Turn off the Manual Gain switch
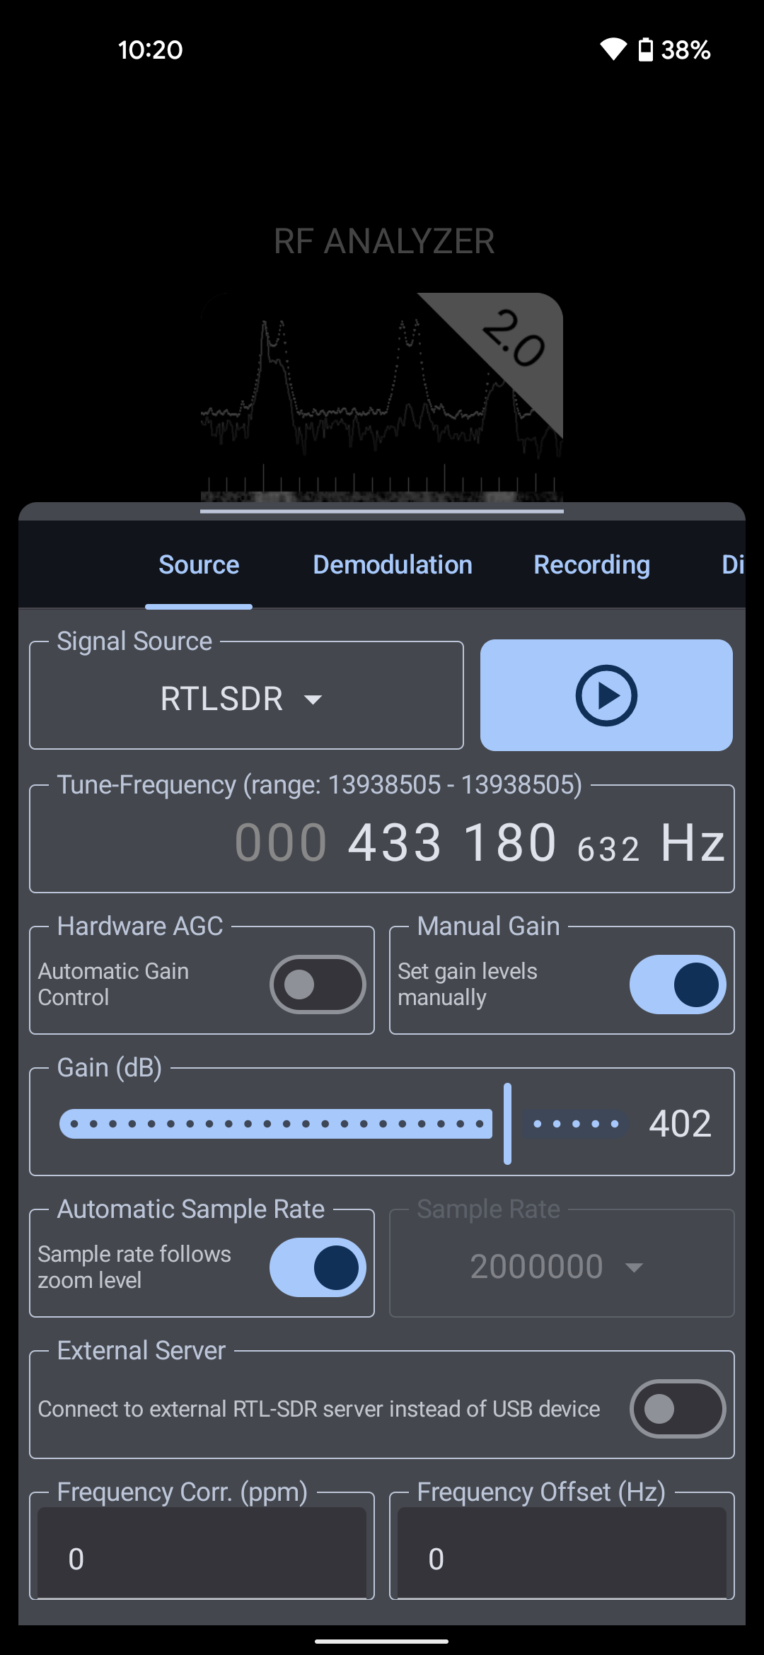Screen dimensions: 764x1655 (677, 985)
